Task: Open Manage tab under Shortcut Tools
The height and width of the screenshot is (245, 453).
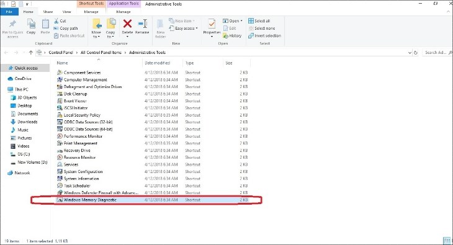Action: coord(91,12)
